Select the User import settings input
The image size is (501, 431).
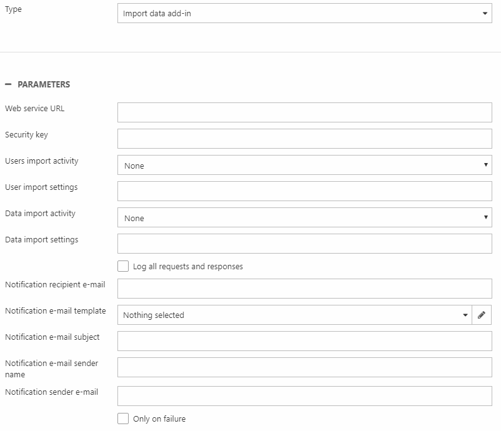click(x=304, y=191)
